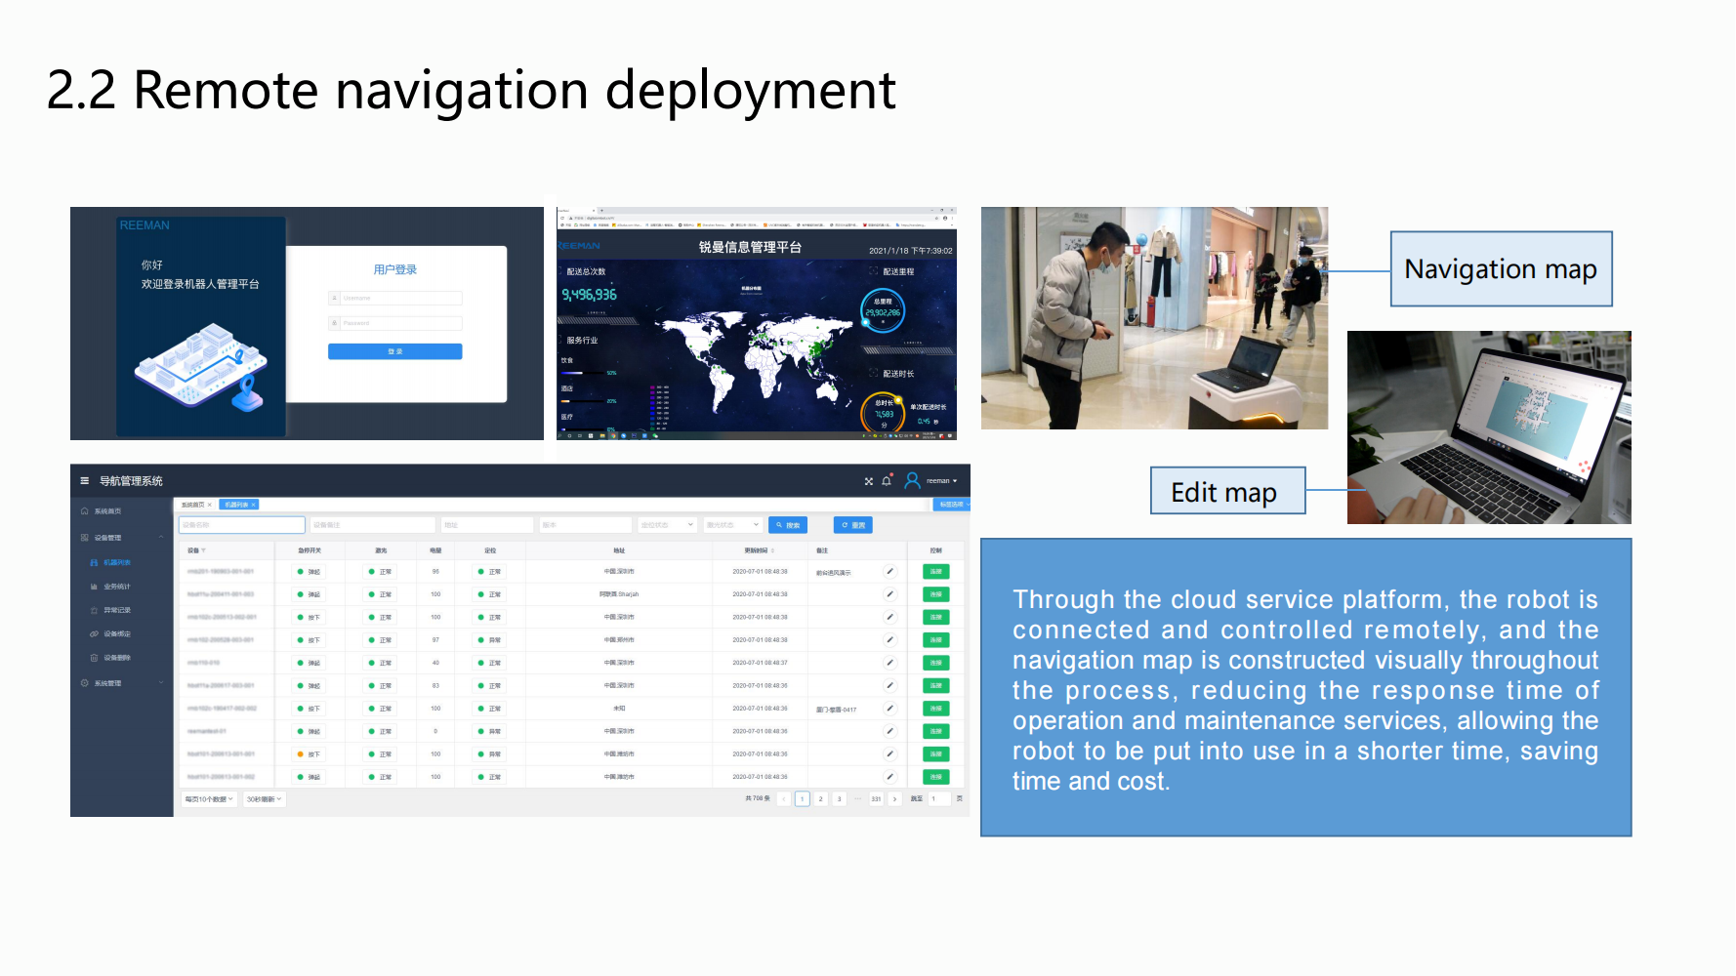Click the 饮食 industry progress bar
This screenshot has height=976, width=1736.
coord(583,373)
